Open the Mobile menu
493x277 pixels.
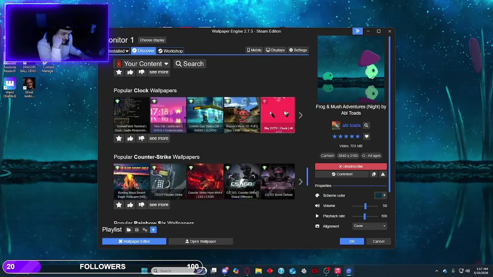(x=254, y=50)
